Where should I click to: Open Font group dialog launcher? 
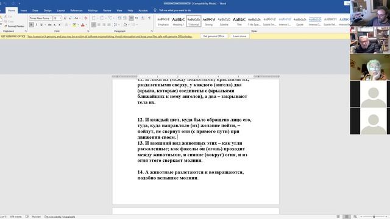(88, 31)
